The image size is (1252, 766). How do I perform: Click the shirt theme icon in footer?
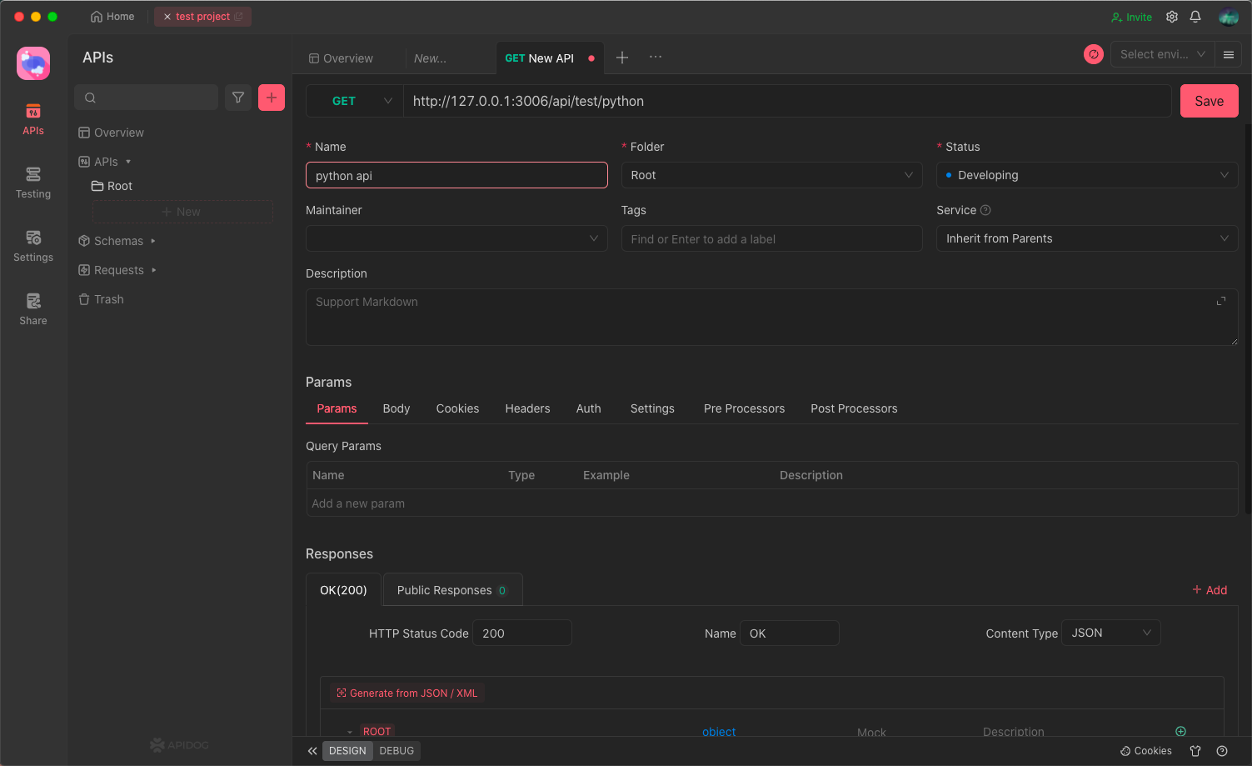coord(1195,751)
